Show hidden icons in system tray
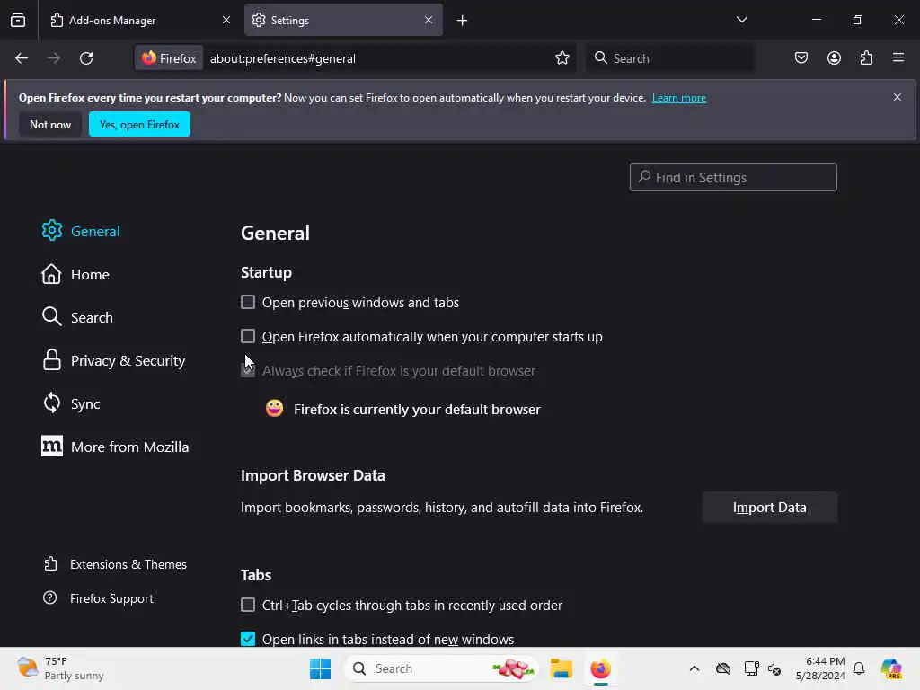Image resolution: width=920 pixels, height=690 pixels. 694,668
